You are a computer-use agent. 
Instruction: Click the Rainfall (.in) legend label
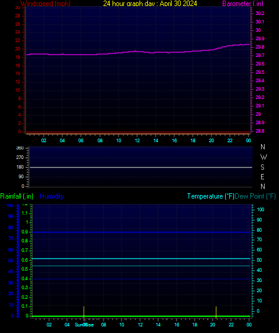tap(17, 196)
